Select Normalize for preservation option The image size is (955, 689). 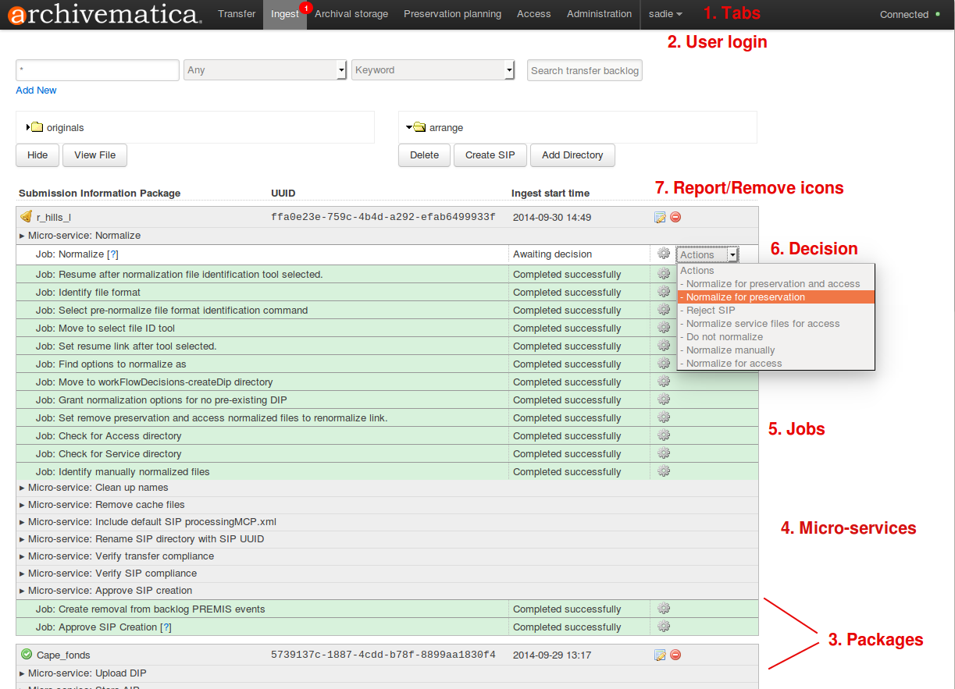[745, 297]
